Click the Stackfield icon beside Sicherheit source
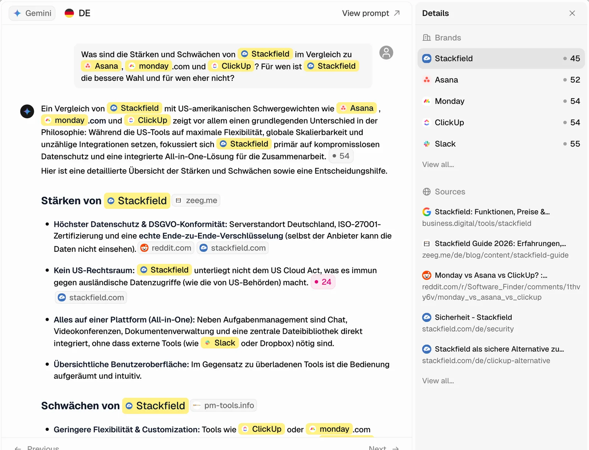 click(427, 317)
